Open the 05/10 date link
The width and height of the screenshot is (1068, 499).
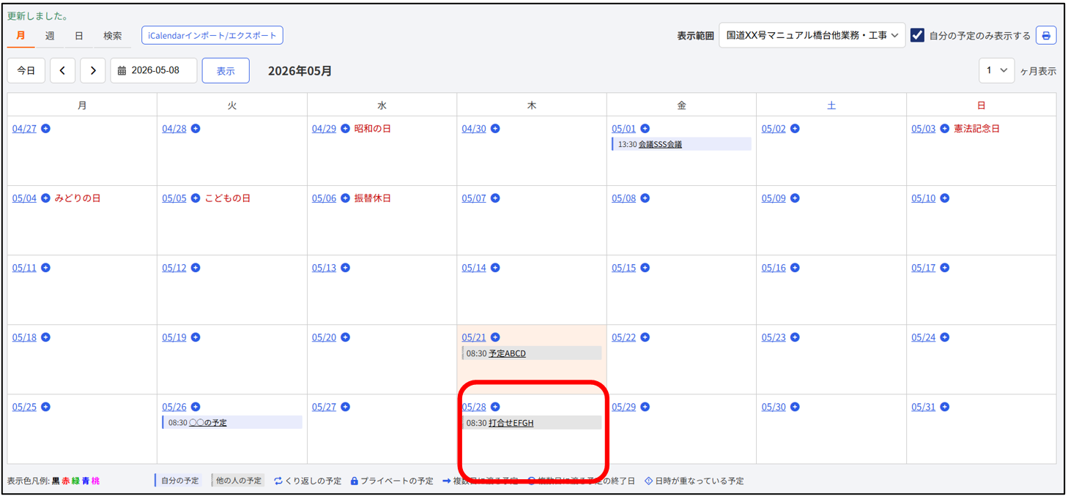(x=924, y=198)
